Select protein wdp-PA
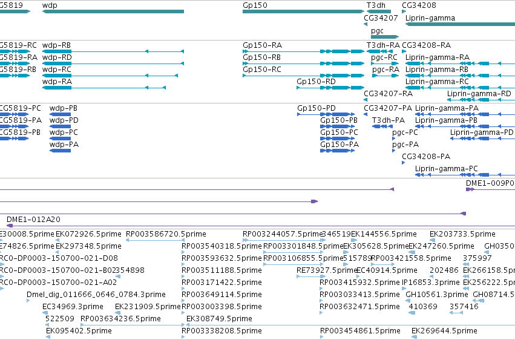The height and width of the screenshot is (340, 515). tap(60, 151)
